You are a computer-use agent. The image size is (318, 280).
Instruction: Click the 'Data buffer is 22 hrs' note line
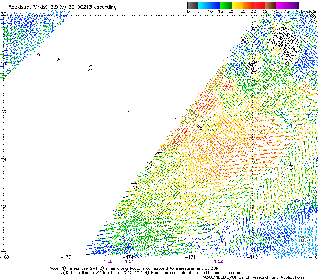point(151,273)
